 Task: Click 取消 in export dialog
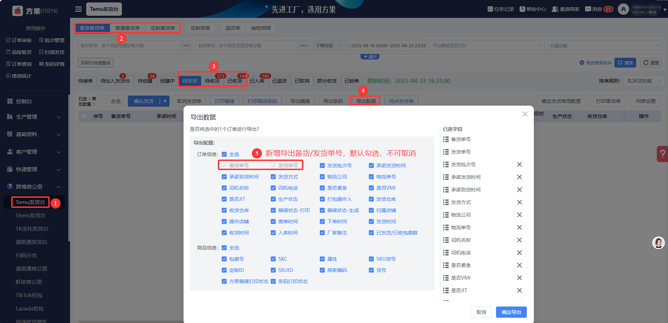(x=481, y=312)
